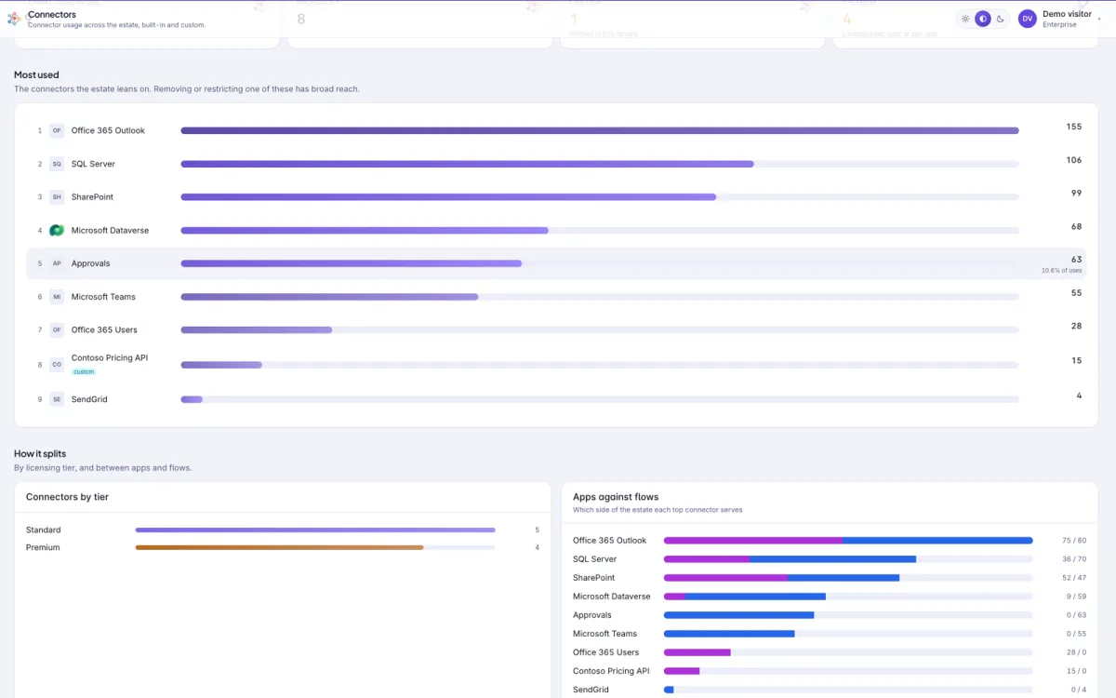Select Office 365 Users in Most used list

pyautogui.click(x=104, y=330)
